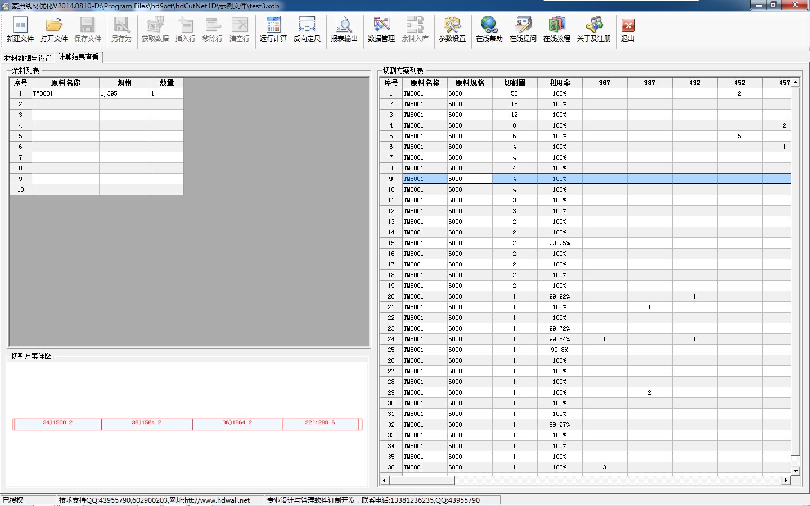Select the 计算结果查看 tab
This screenshot has width=810, height=506.
(79, 57)
